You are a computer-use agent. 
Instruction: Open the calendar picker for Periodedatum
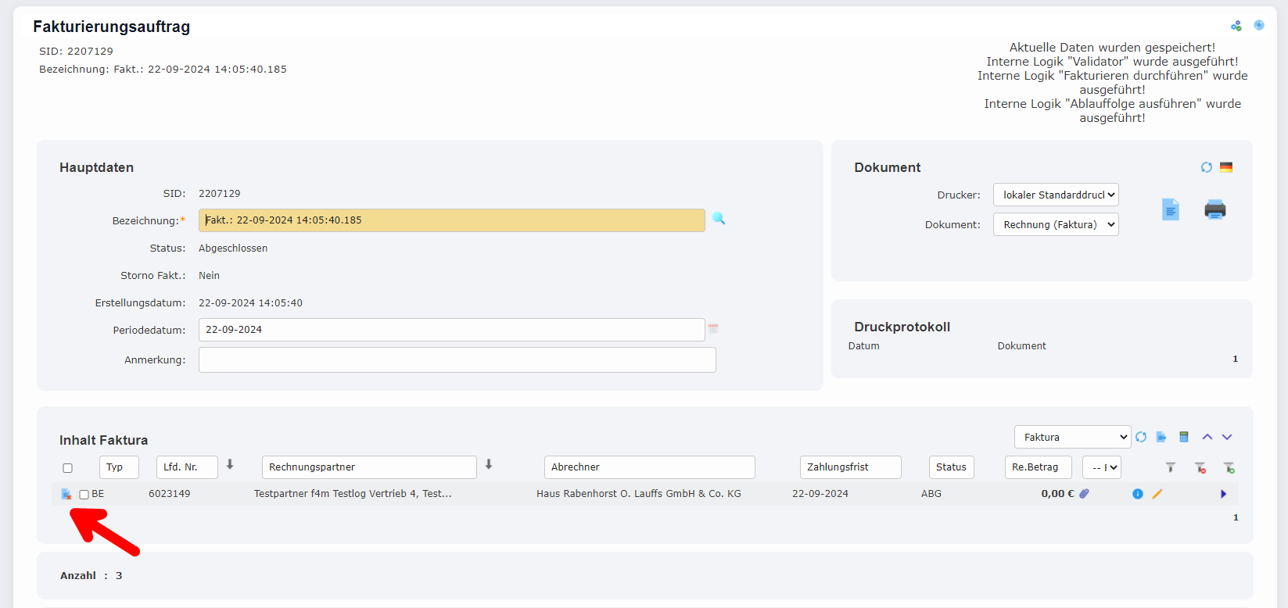713,329
